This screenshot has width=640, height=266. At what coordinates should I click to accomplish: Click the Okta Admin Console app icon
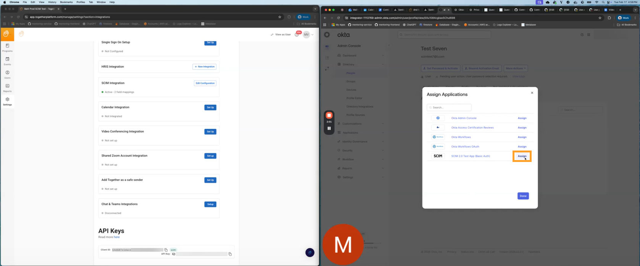438,118
